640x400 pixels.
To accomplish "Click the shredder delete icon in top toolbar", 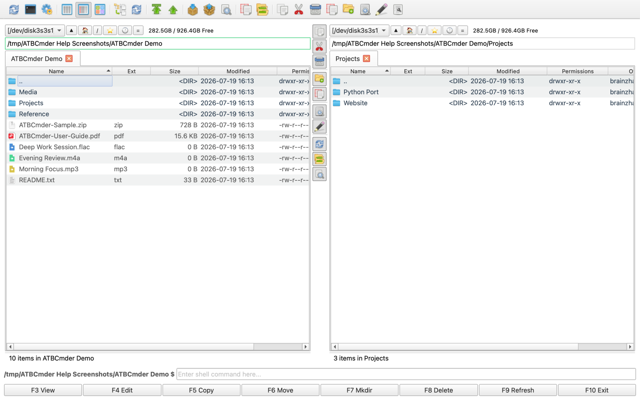I will coord(315,10).
